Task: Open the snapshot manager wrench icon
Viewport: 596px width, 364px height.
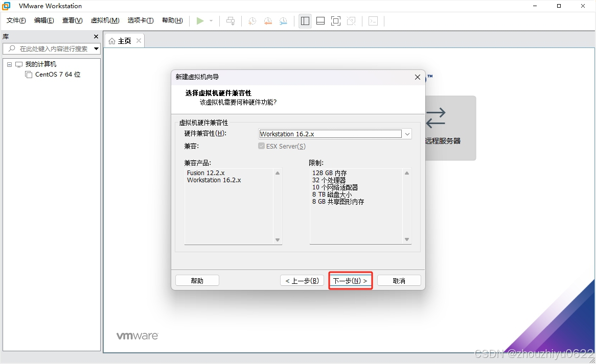Action: tap(283, 21)
